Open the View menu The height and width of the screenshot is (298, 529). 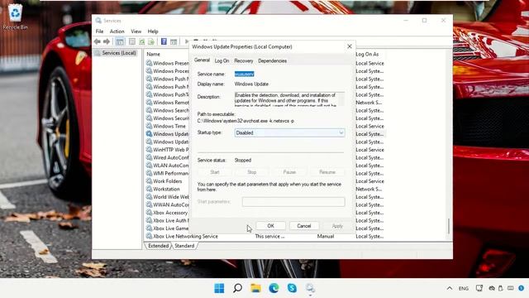[x=136, y=31]
